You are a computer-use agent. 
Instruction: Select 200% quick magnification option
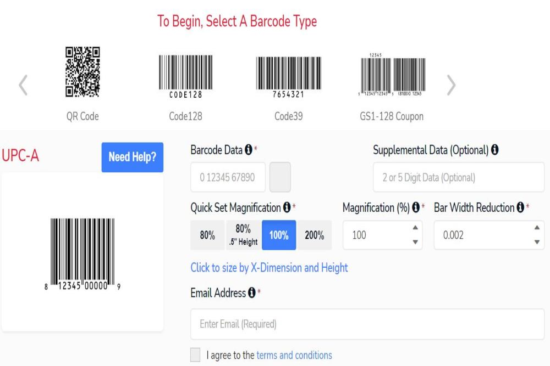[314, 235]
